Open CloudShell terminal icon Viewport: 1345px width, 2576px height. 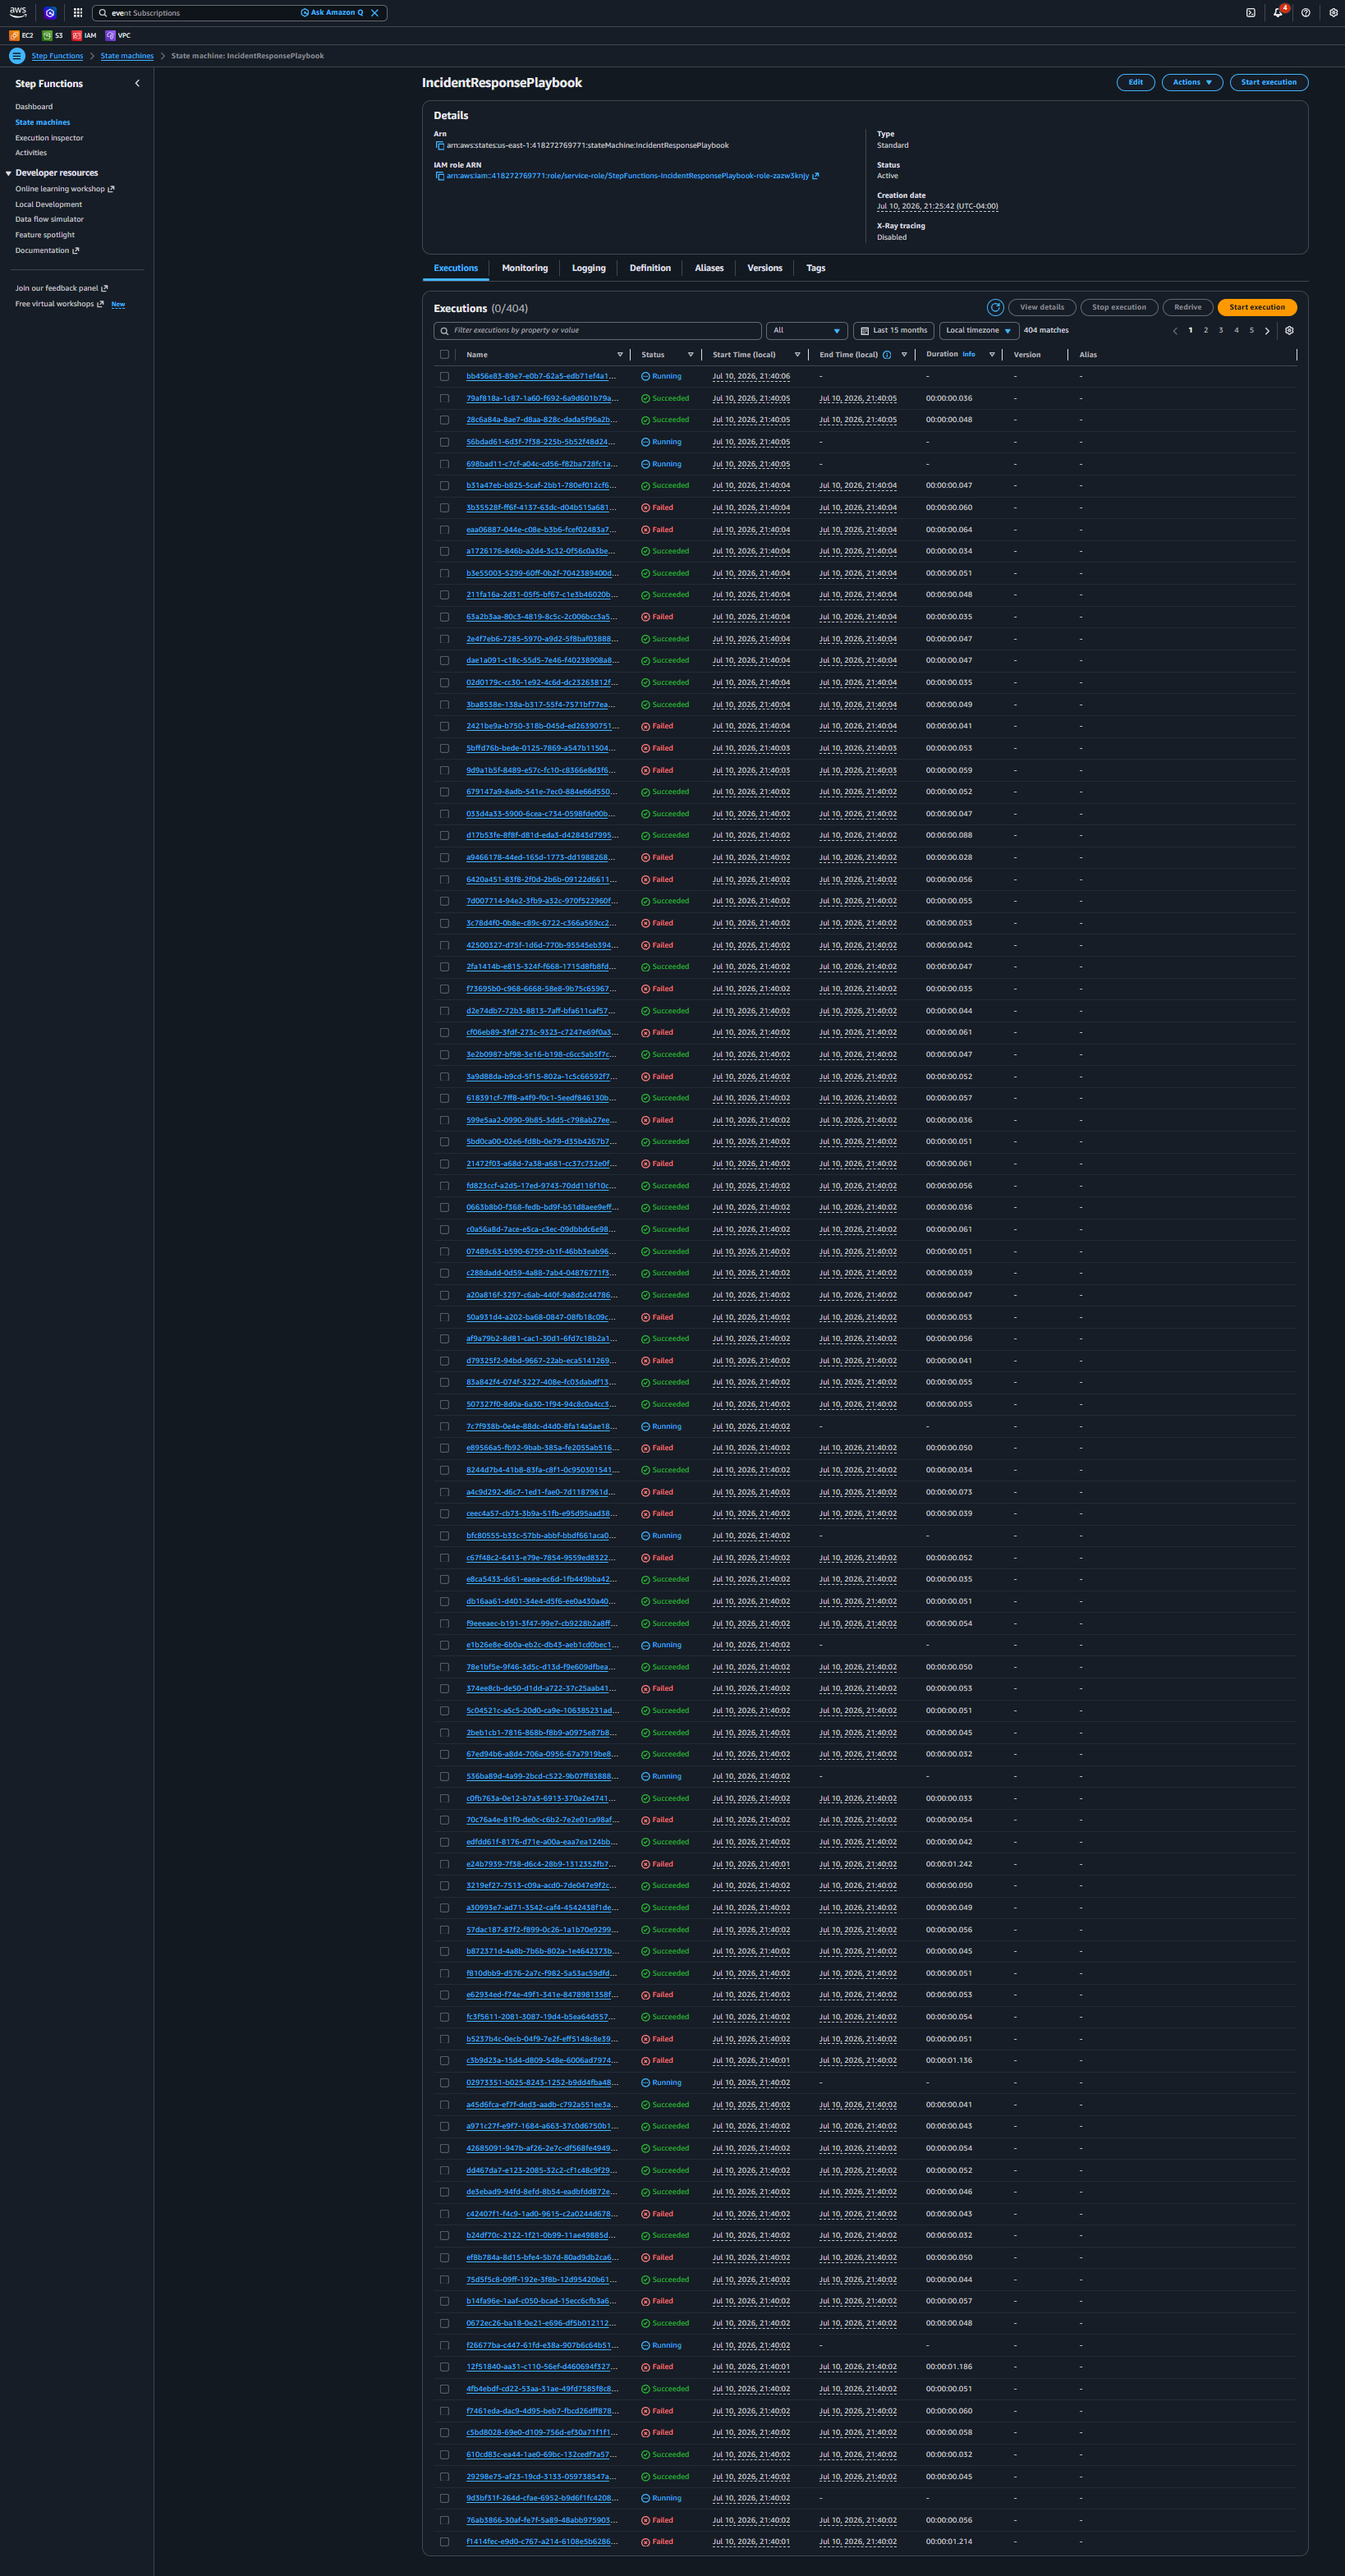pyautogui.click(x=1250, y=13)
